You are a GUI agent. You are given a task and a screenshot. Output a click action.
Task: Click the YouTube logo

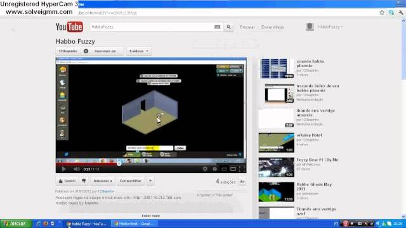[x=69, y=27]
